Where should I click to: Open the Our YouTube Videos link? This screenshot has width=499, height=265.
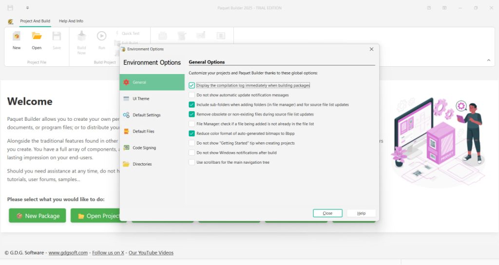point(151,253)
